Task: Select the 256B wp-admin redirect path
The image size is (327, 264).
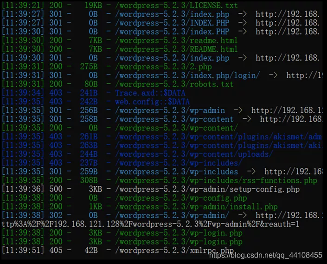Action: (170, 110)
